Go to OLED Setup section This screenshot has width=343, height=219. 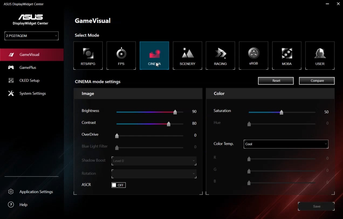coord(29,80)
